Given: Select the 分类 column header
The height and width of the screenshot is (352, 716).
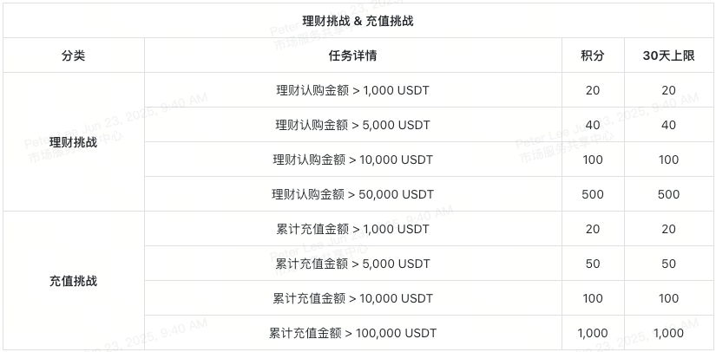Looking at the screenshot, I should pyautogui.click(x=74, y=55).
